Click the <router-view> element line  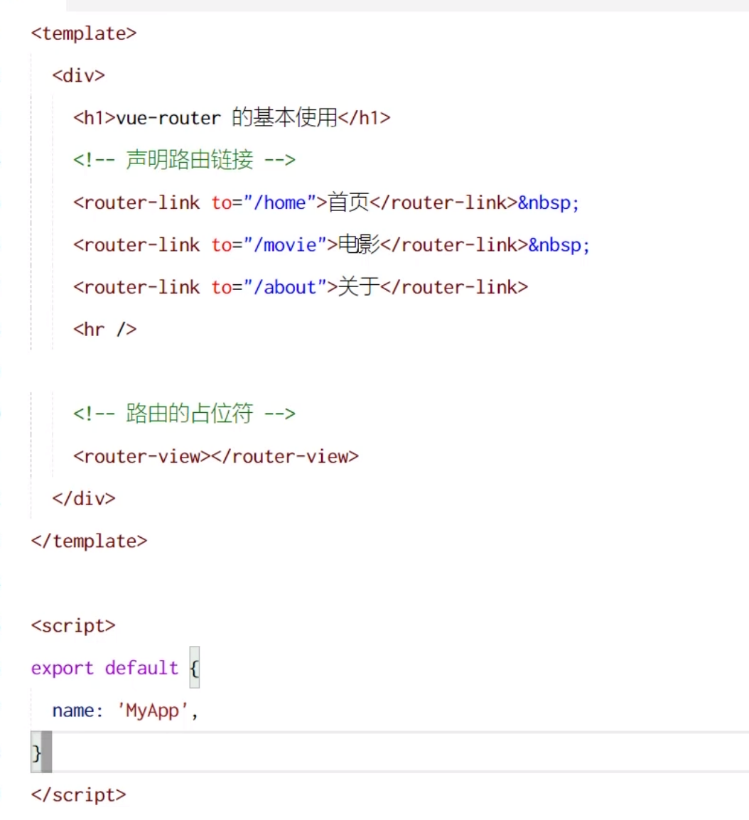click(x=216, y=457)
